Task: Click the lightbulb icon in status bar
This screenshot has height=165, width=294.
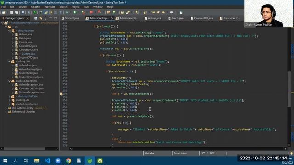Action: (x=291, y=154)
